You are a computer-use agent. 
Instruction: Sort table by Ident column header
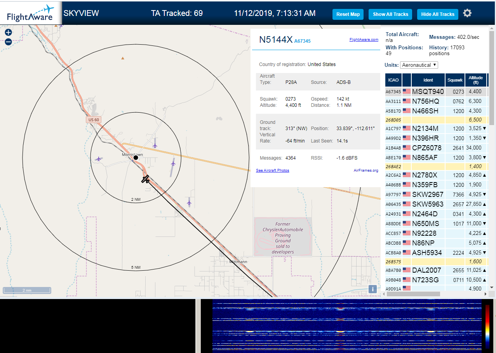point(428,80)
